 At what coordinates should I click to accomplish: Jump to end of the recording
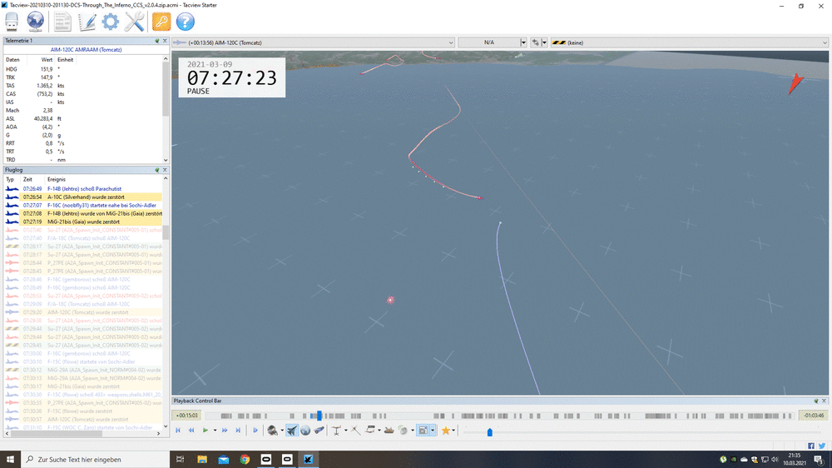[x=238, y=431]
